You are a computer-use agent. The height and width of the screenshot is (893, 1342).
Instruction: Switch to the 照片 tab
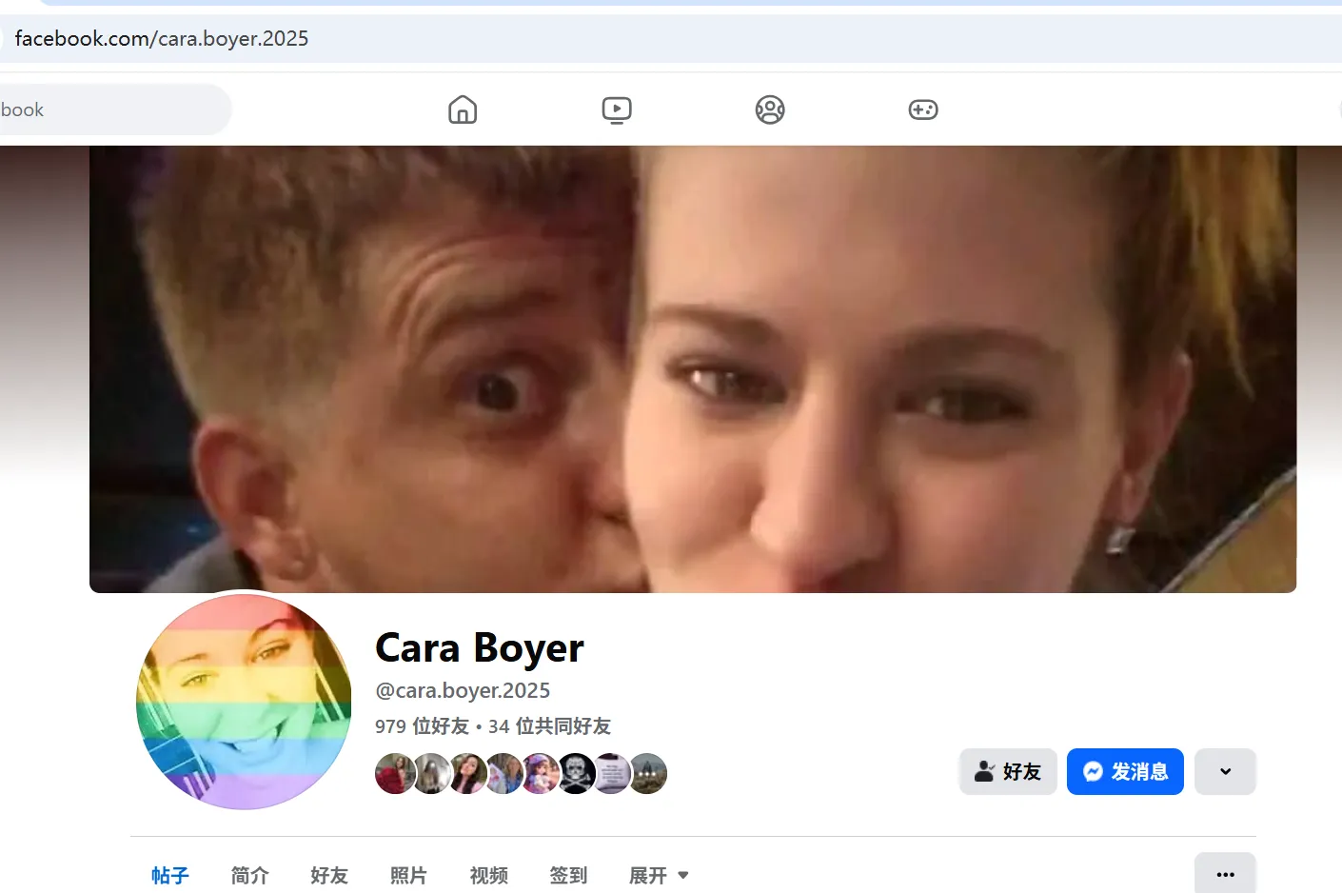tap(409, 875)
